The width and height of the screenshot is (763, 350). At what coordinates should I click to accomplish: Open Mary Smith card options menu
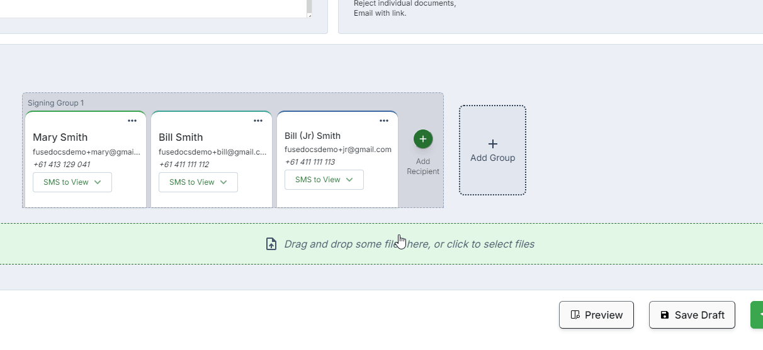(x=132, y=121)
